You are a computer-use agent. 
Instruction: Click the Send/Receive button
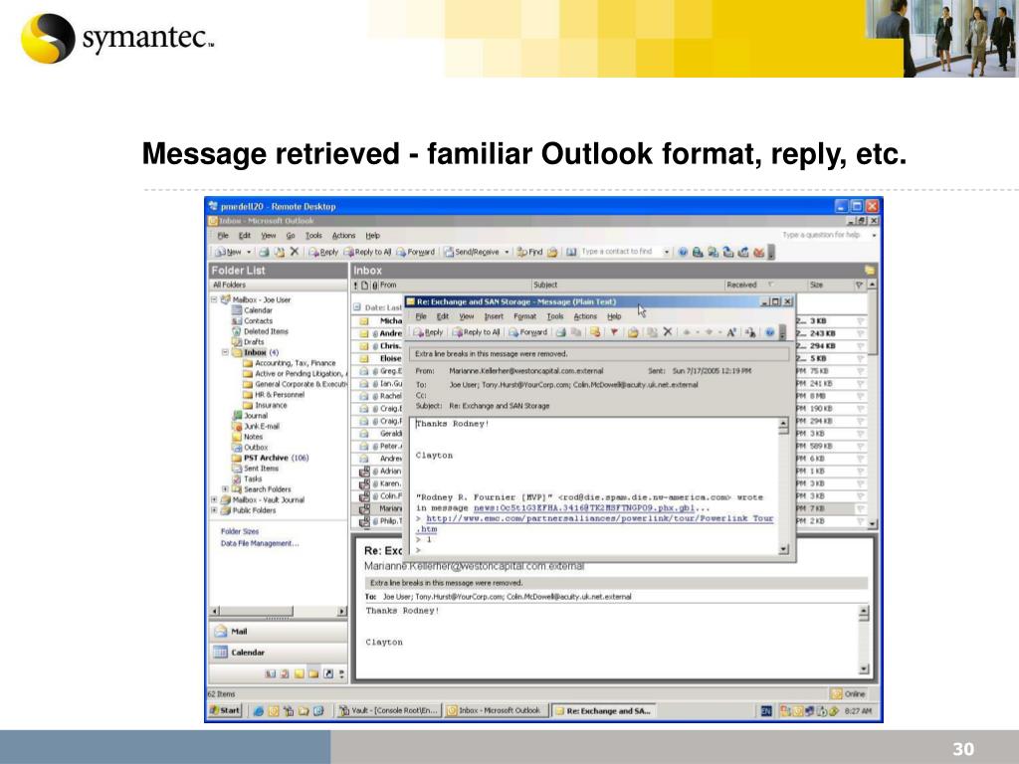tap(472, 252)
